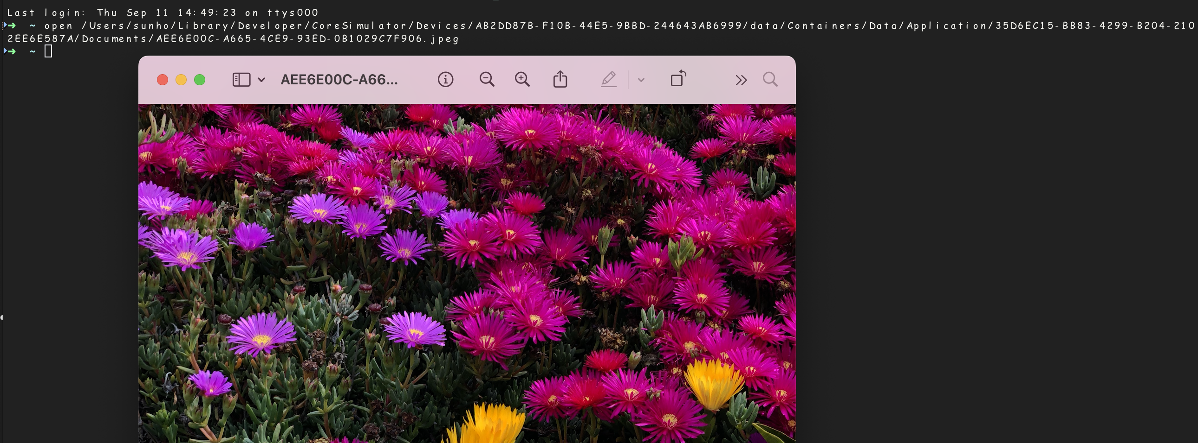1198x443 pixels.
Task: Select the AEE6E00C-A66... window title
Action: tap(339, 80)
